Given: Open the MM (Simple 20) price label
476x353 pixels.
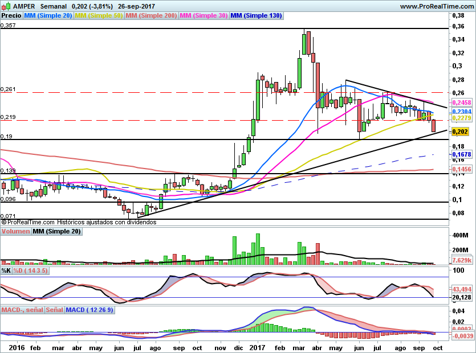Looking at the screenshot, I should 48,15.
